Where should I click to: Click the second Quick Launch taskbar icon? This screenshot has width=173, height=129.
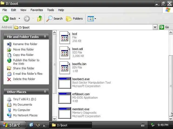pos(38,125)
